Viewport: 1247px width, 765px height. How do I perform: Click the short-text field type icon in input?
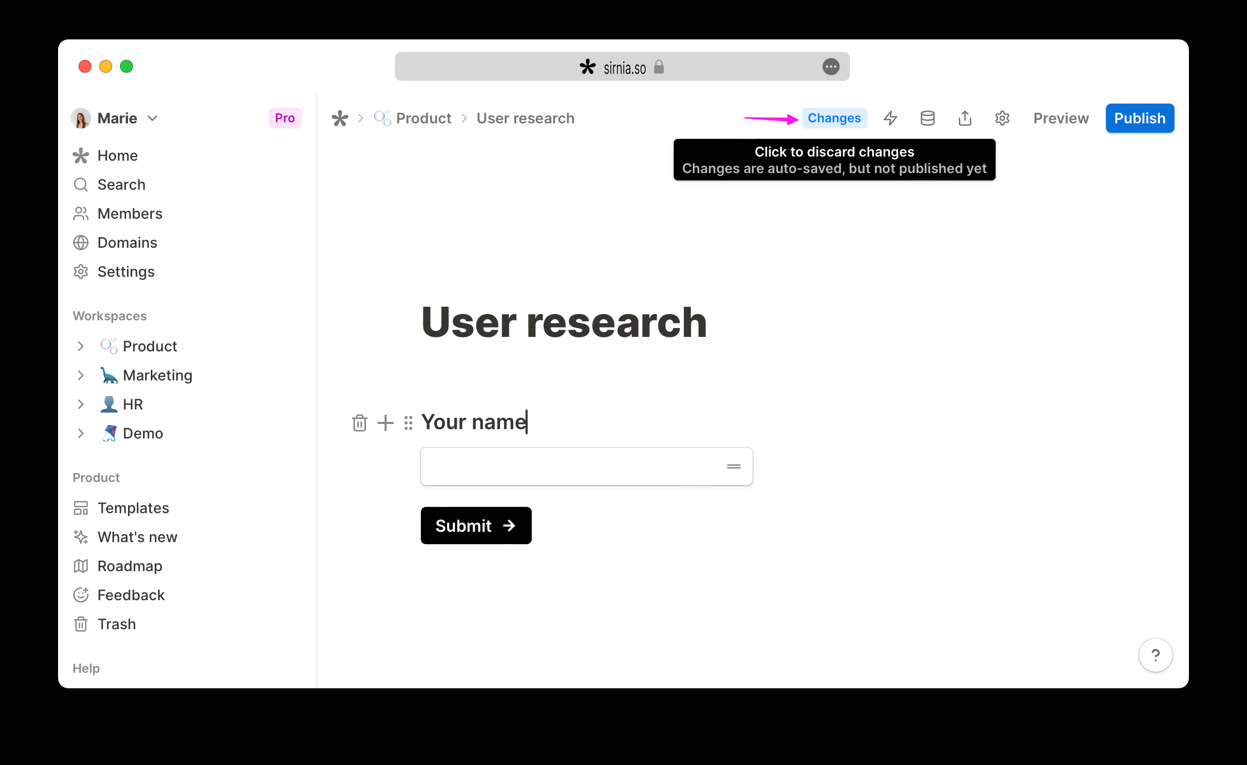[x=733, y=466]
